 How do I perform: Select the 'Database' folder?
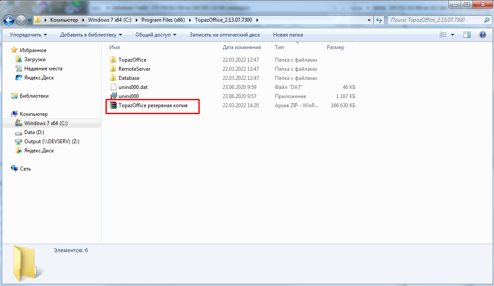coord(129,78)
